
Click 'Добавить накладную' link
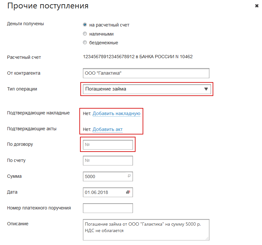116,113
